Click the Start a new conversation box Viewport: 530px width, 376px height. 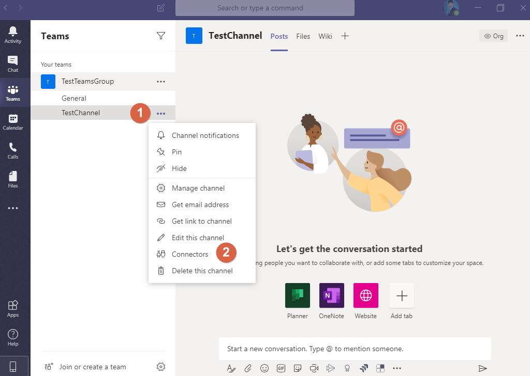click(355, 349)
